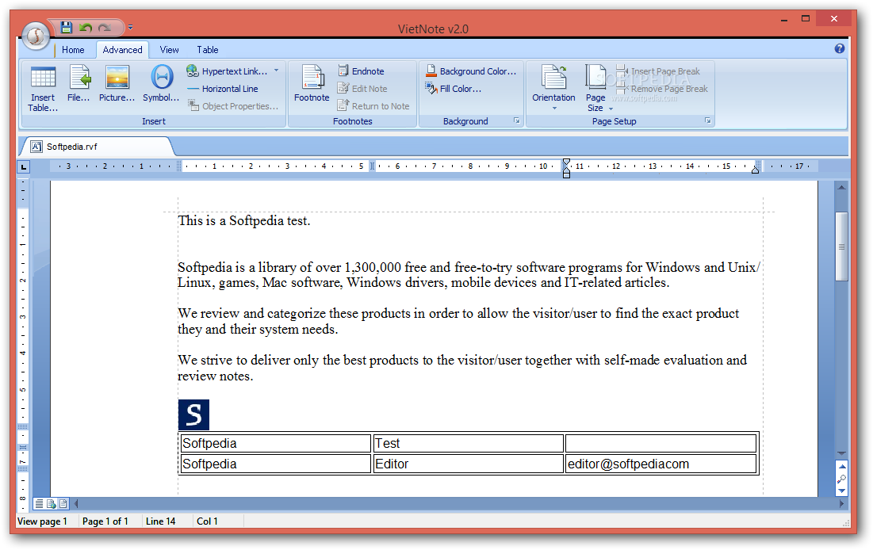Click the vertical scrollbar thumb
This screenshot has height=550, width=873.
(841, 246)
